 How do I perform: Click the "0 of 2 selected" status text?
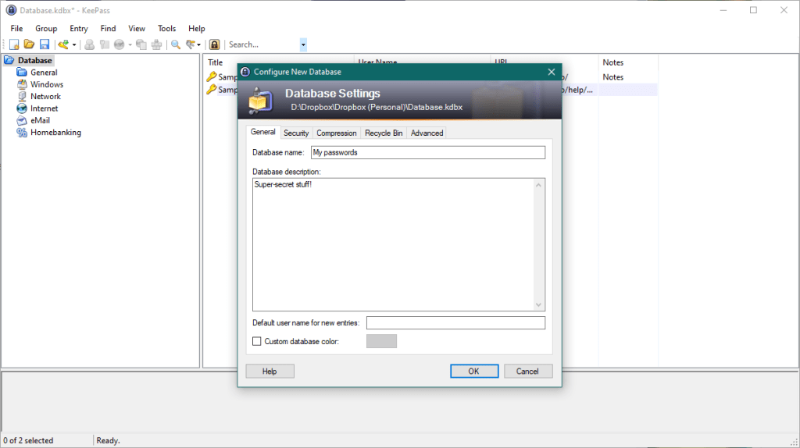28,440
